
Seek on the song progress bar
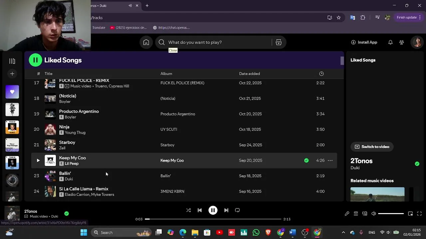click(213, 219)
